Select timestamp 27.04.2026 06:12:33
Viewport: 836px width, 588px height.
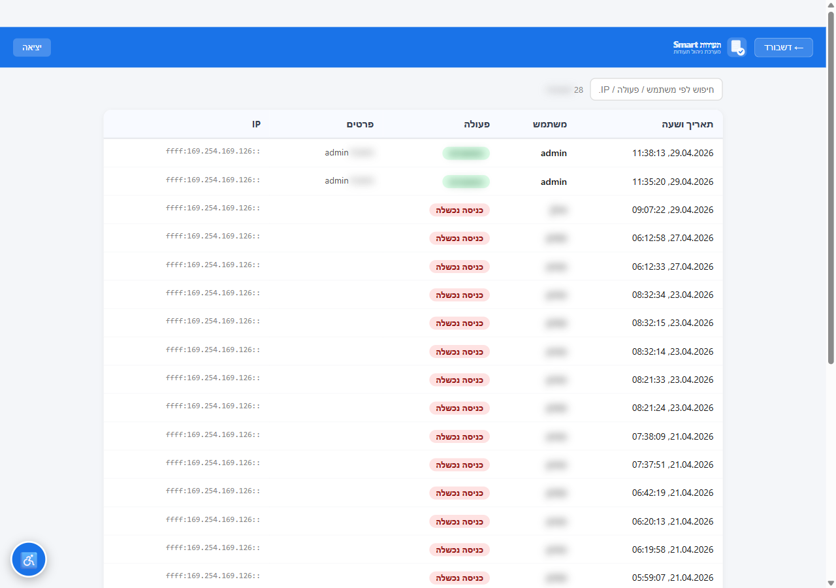pos(673,267)
